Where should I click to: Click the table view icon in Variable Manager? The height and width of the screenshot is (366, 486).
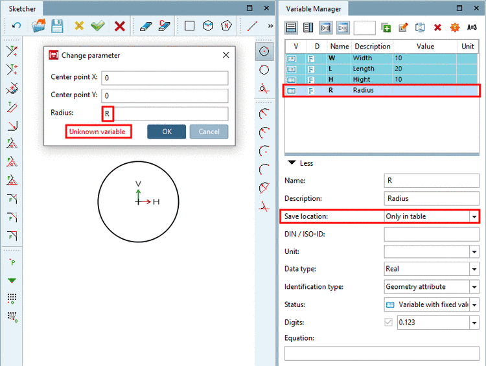291,28
